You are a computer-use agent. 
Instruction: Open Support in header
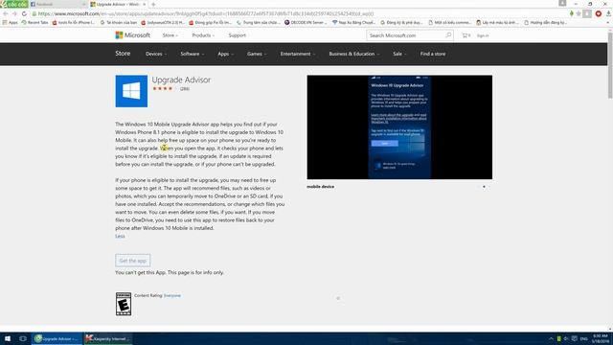[238, 35]
